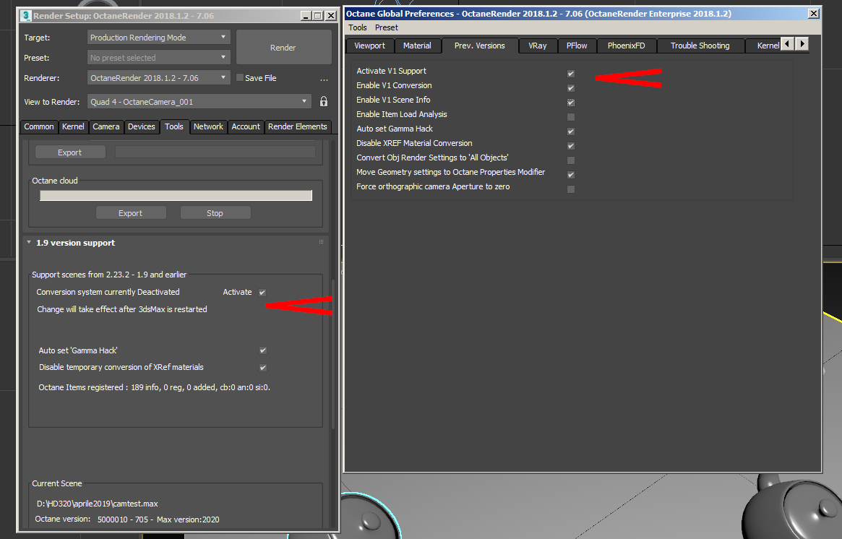Image resolution: width=842 pixels, height=539 pixels.
Task: Toggle Move Geometry settings to Octane Properties Modifier
Action: [571, 175]
